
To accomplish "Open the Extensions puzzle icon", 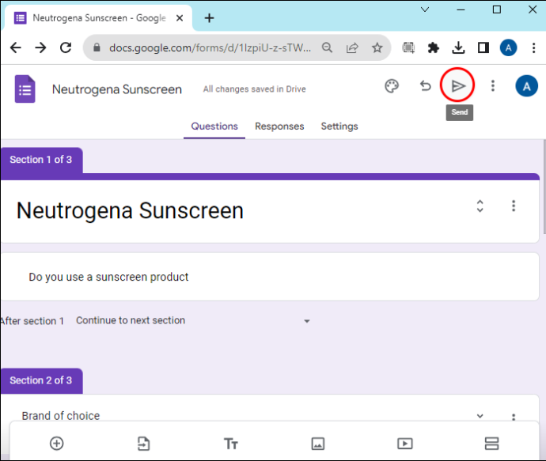I will point(434,47).
